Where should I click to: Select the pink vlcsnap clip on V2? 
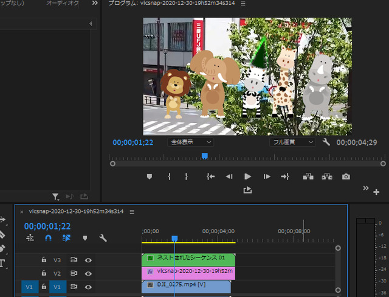188,273
